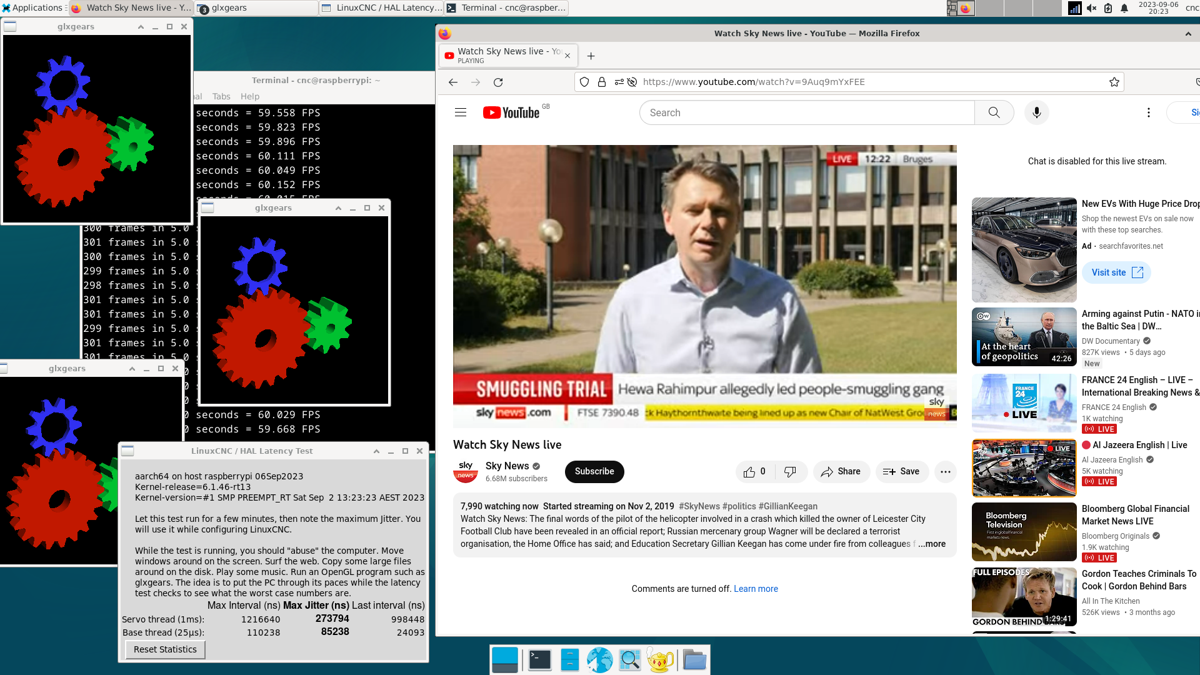The image size is (1200, 675).
Task: Click the #SkyNews hashtag link
Action: click(x=699, y=506)
